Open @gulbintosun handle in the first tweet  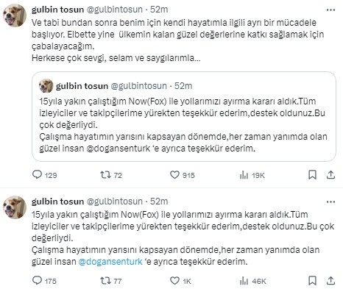pyautogui.click(x=115, y=10)
